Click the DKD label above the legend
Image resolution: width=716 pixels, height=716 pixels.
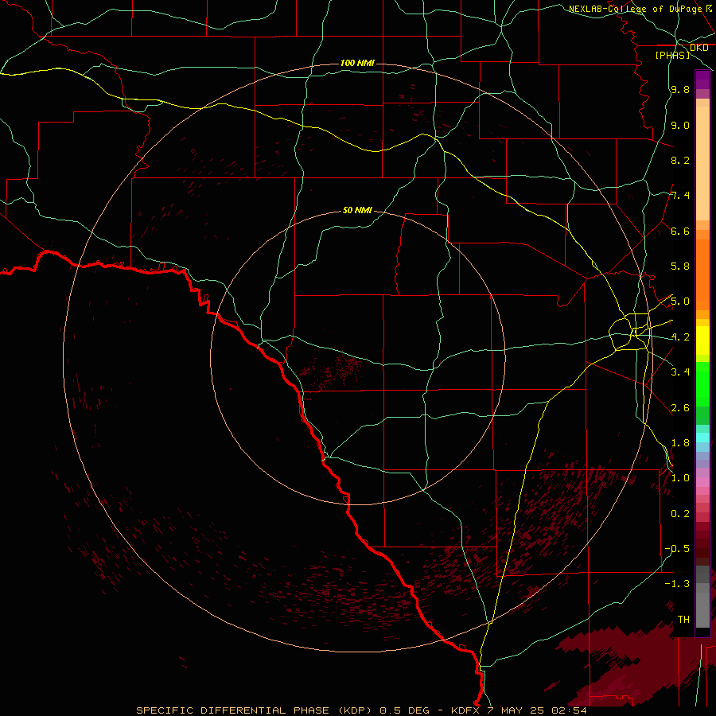(x=699, y=48)
